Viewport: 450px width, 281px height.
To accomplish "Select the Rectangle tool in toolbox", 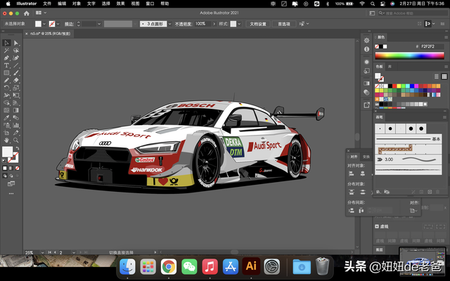I will coord(6,72).
